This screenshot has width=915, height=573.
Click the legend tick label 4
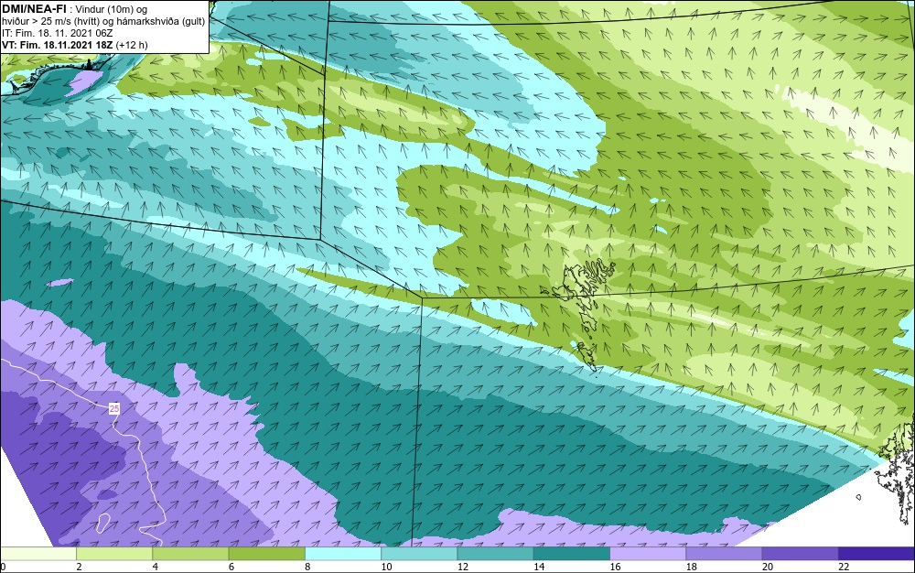(156, 567)
